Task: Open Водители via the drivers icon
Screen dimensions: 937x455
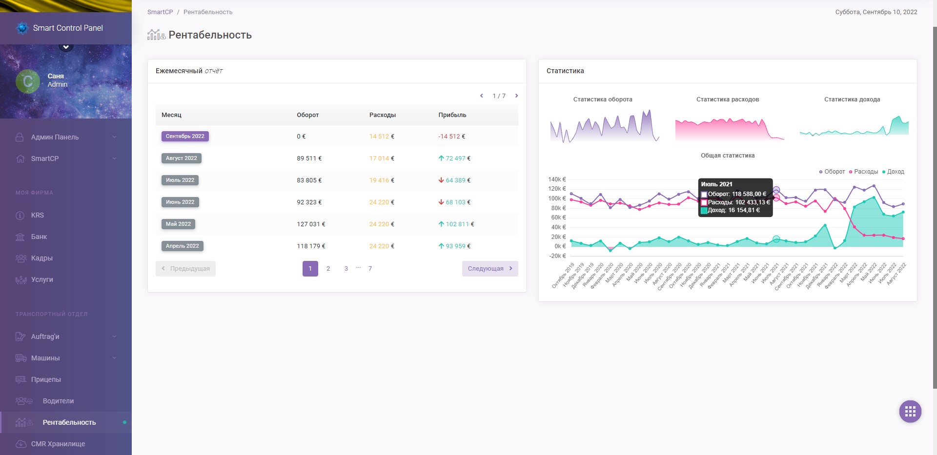Action: tap(23, 401)
